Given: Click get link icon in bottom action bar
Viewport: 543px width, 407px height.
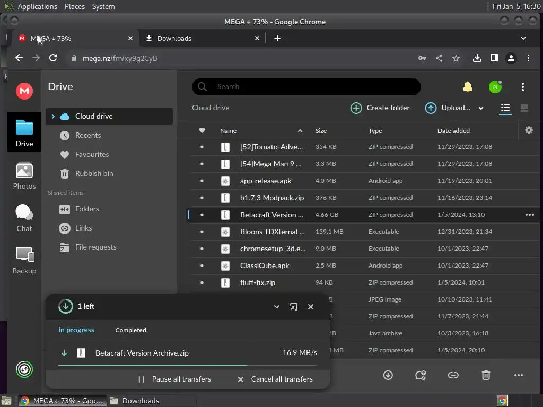Looking at the screenshot, I should tap(453, 375).
